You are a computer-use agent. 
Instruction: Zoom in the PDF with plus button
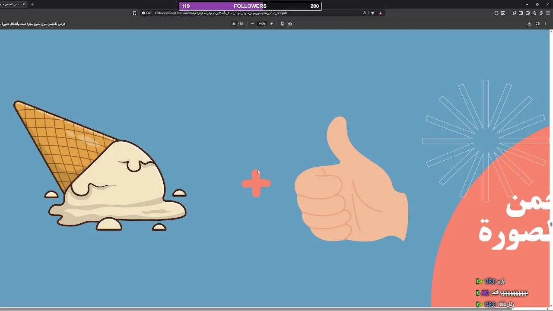click(x=271, y=24)
